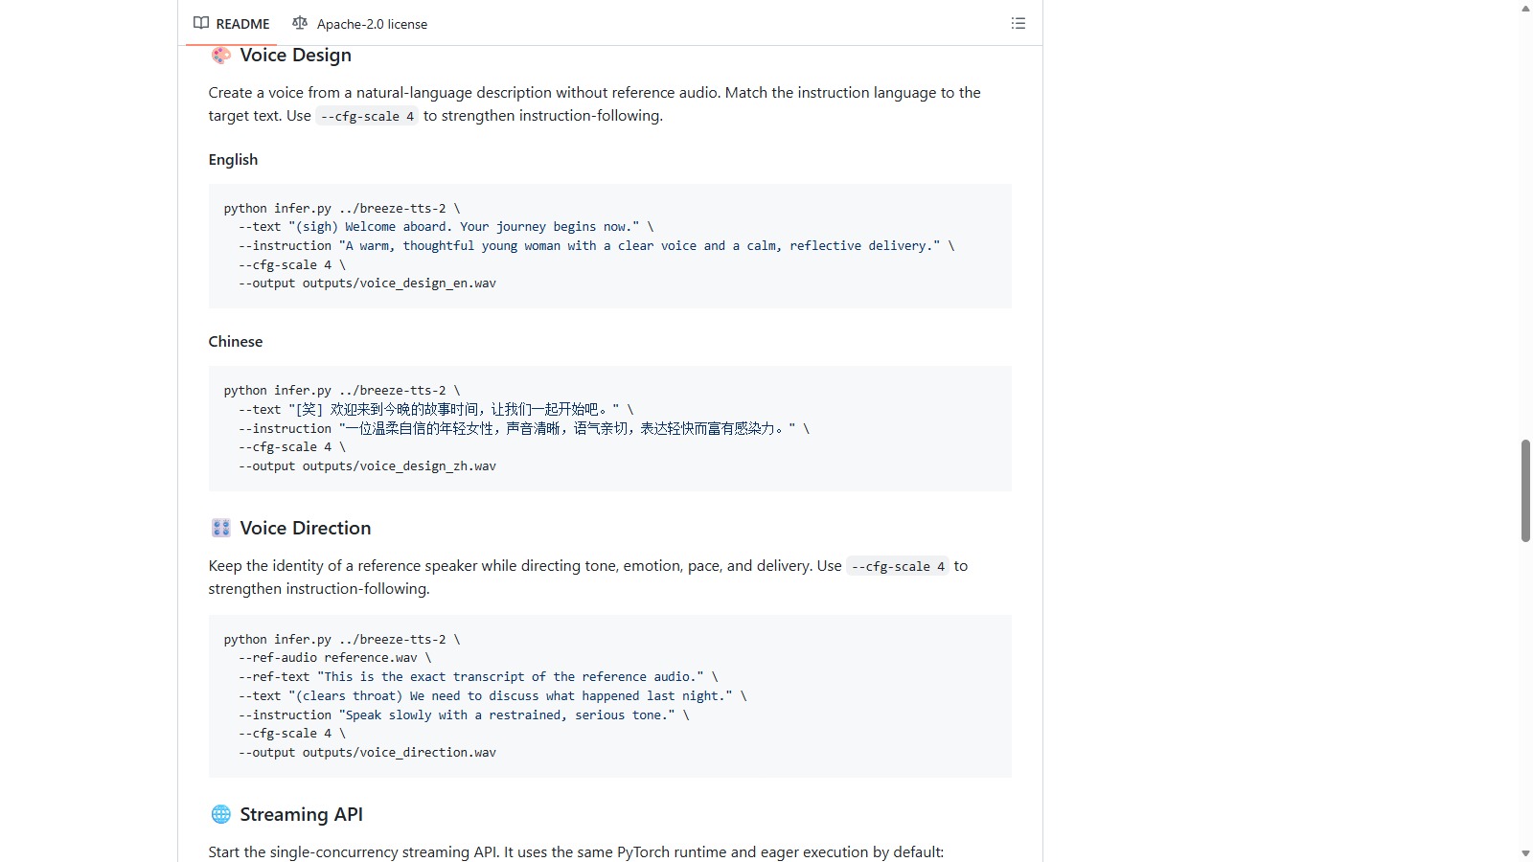Click the voice_design_zh.wav output line

[x=367, y=466]
